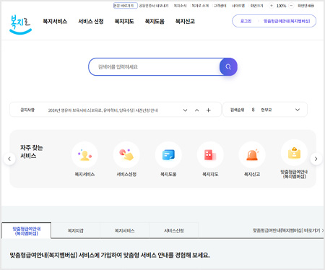This screenshot has width=325, height=270.
Task: Open the 복지도움 shortcut icon
Action: (x=168, y=154)
